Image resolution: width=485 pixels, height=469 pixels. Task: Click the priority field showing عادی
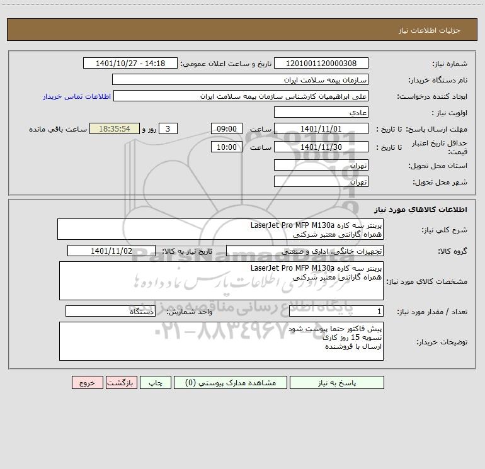click(x=321, y=112)
